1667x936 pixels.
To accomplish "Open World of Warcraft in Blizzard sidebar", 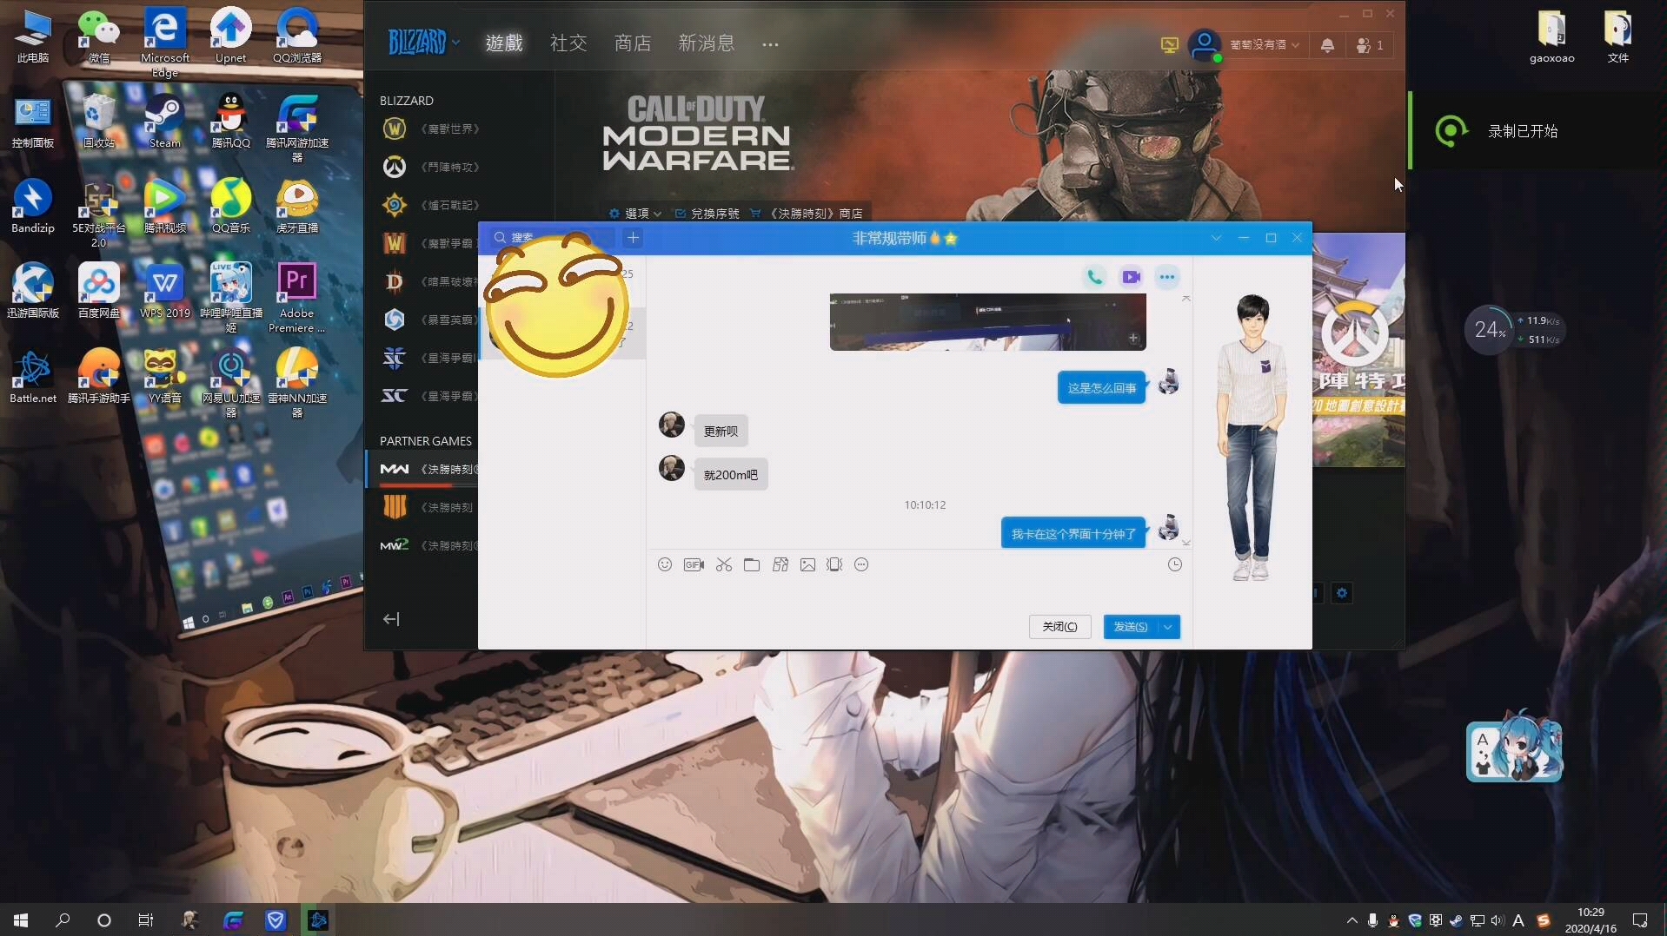I will tap(430, 129).
